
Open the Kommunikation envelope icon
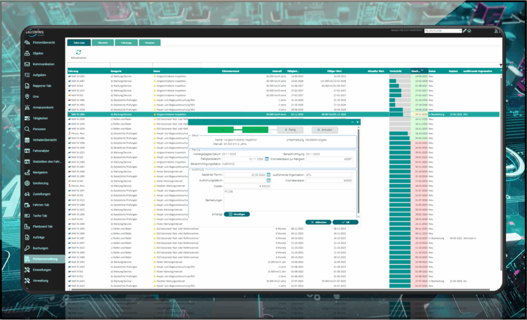29,64
